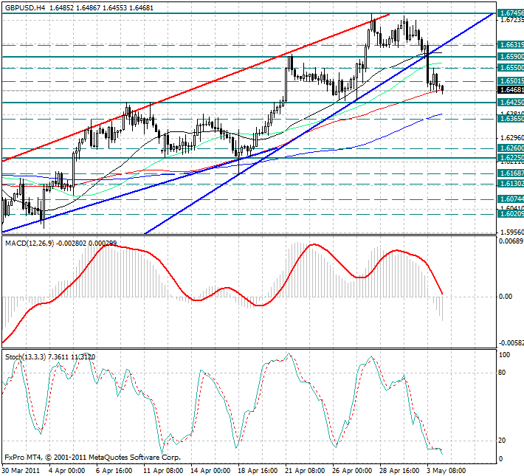Viewport: 524px width, 476px height.
Task: Click the 30 Mar 2011 date label
Action: pos(21,471)
